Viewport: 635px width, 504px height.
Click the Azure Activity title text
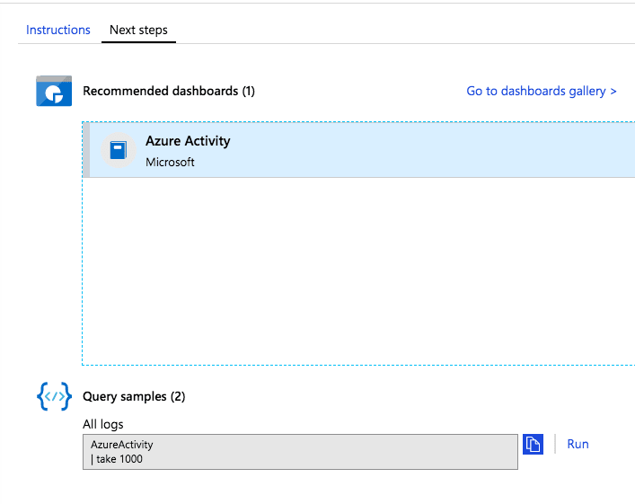[188, 141]
